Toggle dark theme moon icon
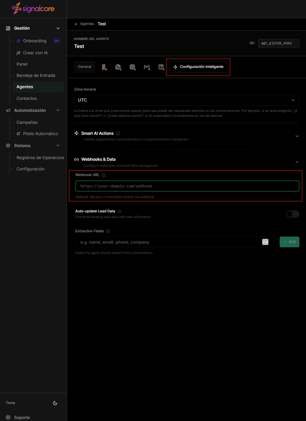The width and height of the screenshot is (306, 421). [x=55, y=403]
